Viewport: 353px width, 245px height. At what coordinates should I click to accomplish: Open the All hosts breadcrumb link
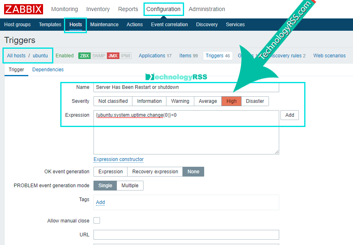tap(16, 56)
